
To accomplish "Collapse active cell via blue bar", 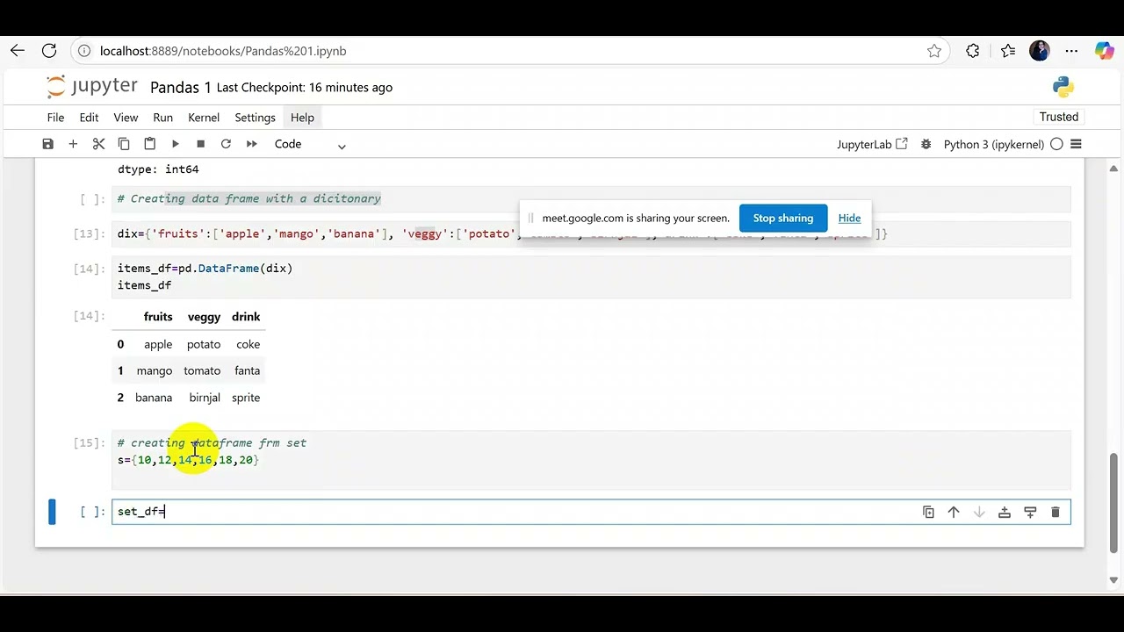I will (x=52, y=512).
